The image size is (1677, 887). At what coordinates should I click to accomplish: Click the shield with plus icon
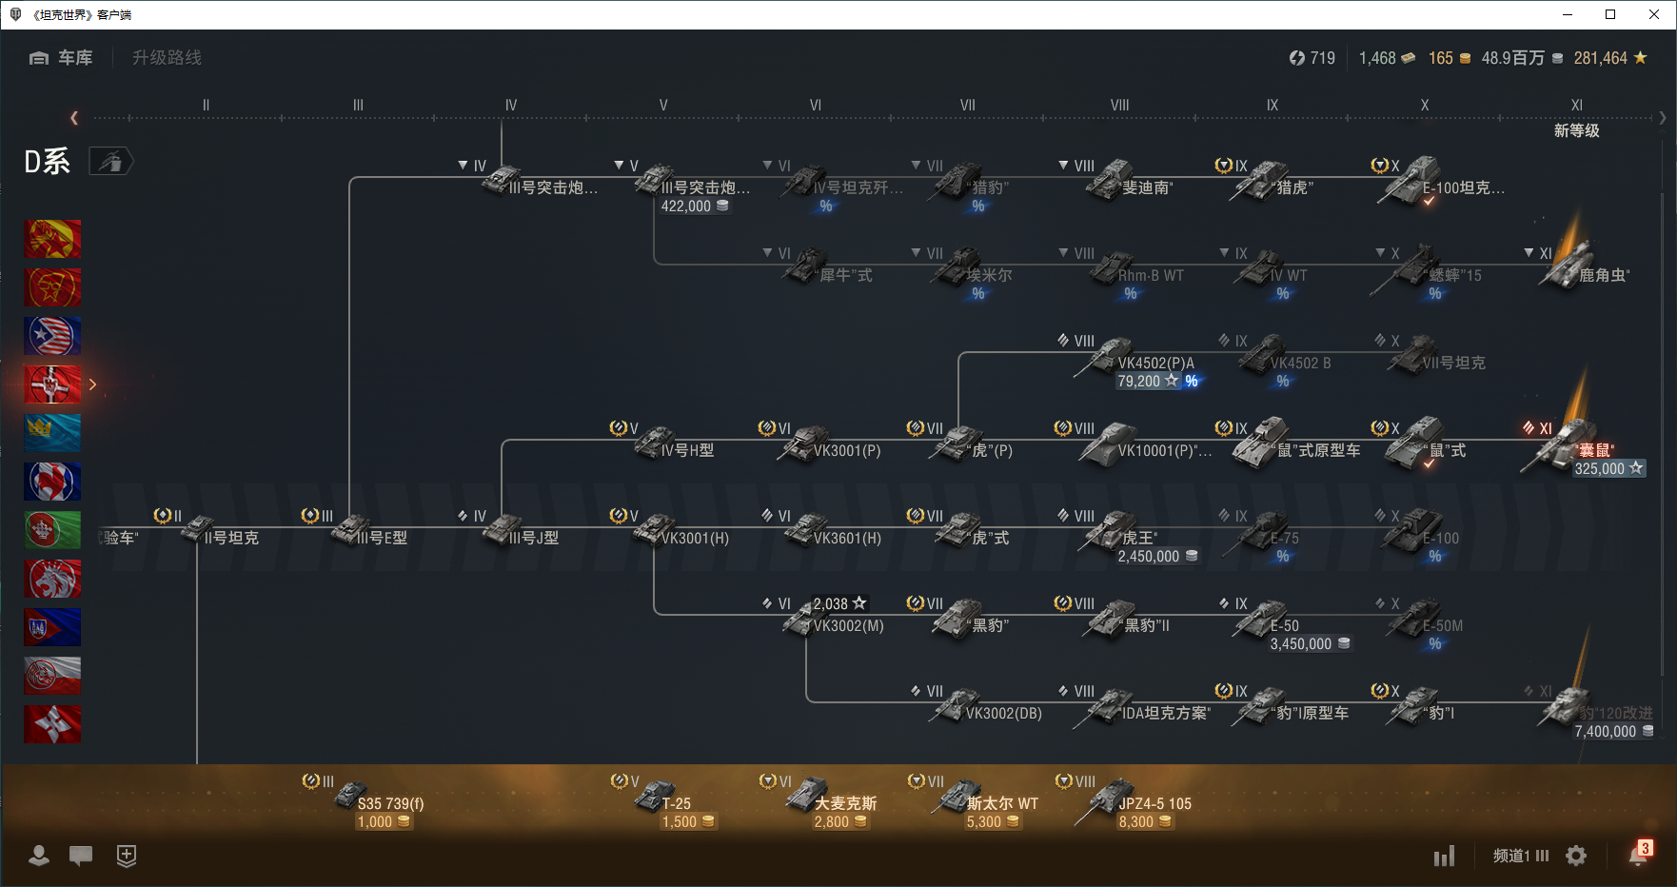(127, 856)
